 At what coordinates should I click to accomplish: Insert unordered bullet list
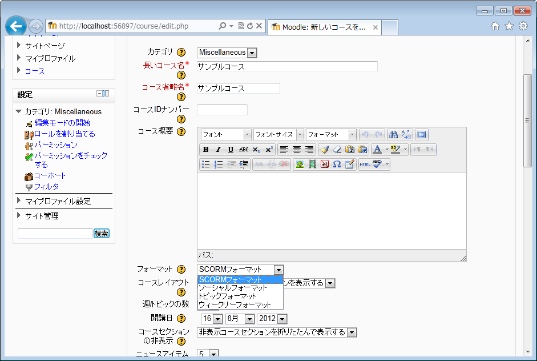tap(206, 165)
